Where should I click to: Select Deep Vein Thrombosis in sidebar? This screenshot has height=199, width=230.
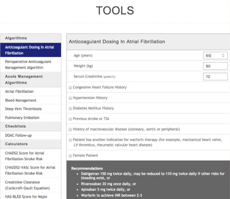[24, 109]
